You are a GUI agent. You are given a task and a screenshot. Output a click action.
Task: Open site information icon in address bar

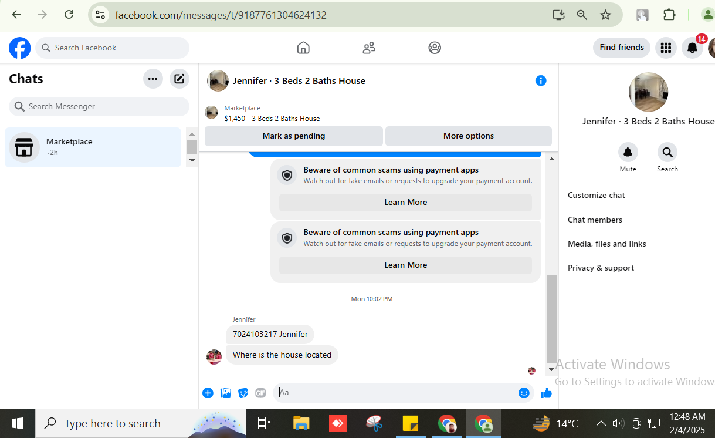(x=100, y=15)
